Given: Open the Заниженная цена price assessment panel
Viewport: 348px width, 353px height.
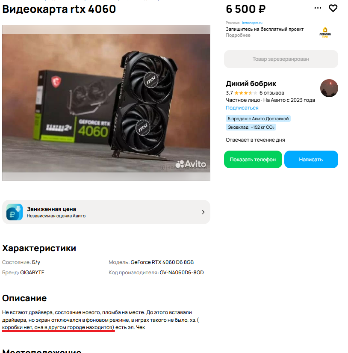Looking at the screenshot, I should tap(106, 212).
